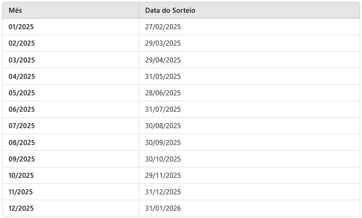Click the draw date 30/10/2025
362x218 pixels.
point(163,159)
